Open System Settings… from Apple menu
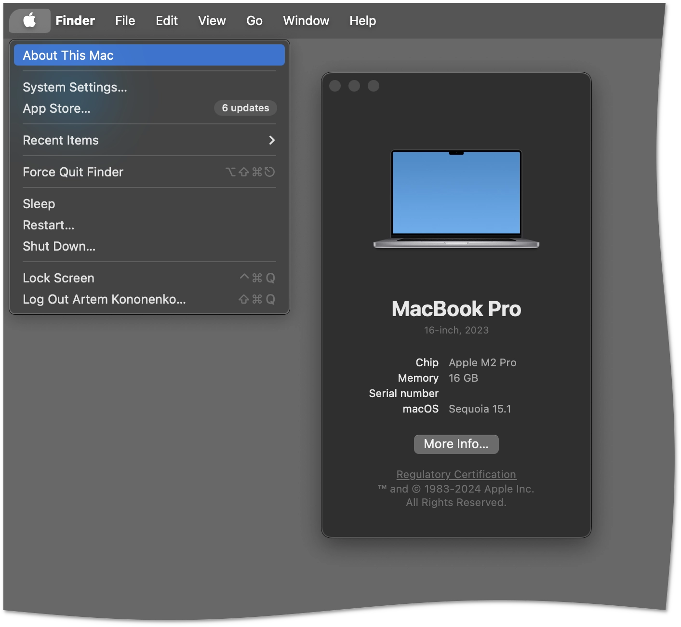 (x=149, y=87)
